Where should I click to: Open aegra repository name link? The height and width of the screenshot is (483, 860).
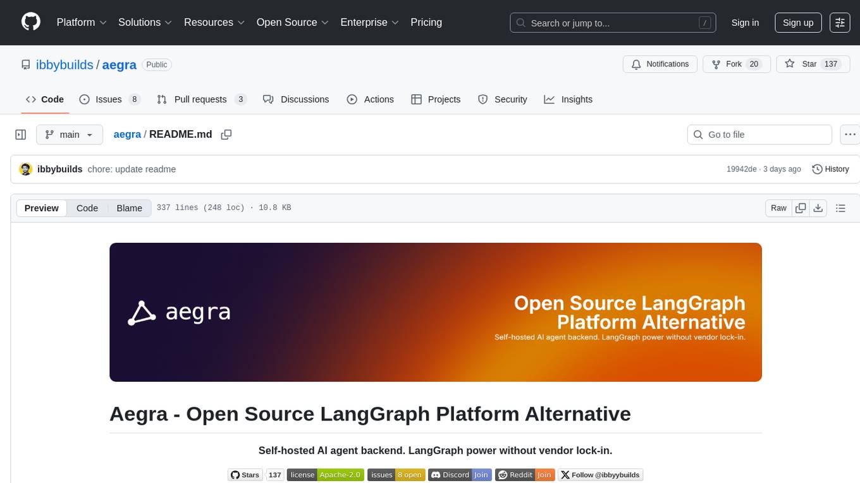tap(120, 64)
